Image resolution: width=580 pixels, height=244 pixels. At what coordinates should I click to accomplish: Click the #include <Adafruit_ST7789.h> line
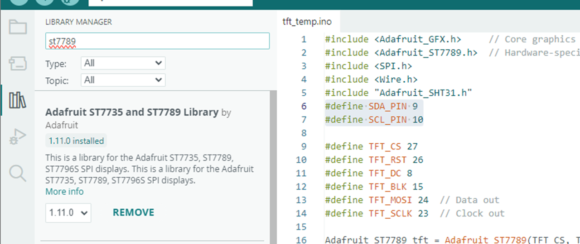click(401, 53)
